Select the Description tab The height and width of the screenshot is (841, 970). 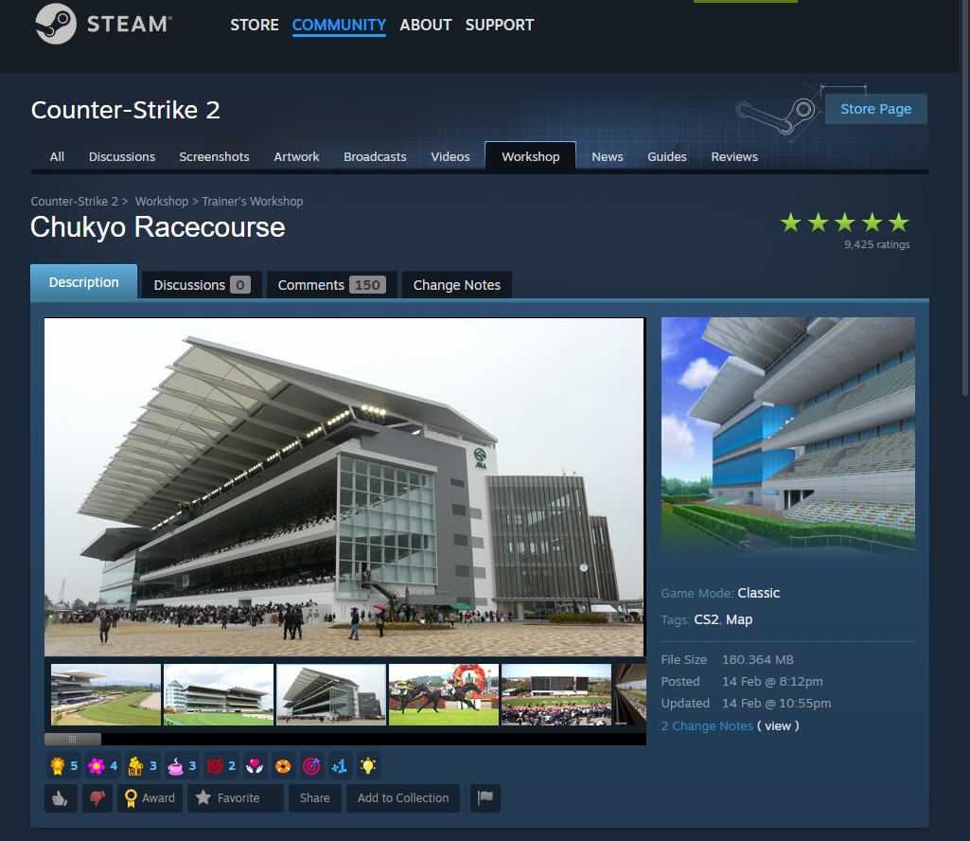click(83, 282)
